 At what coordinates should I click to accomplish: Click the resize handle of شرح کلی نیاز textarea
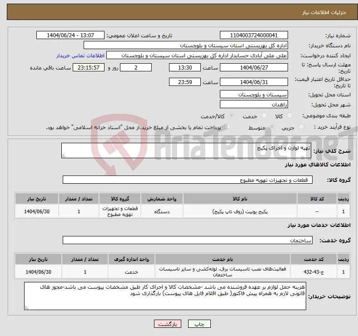(x=64, y=156)
